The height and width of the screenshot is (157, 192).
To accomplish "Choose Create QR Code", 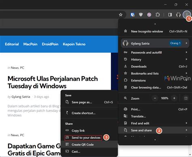I will 89,144.
